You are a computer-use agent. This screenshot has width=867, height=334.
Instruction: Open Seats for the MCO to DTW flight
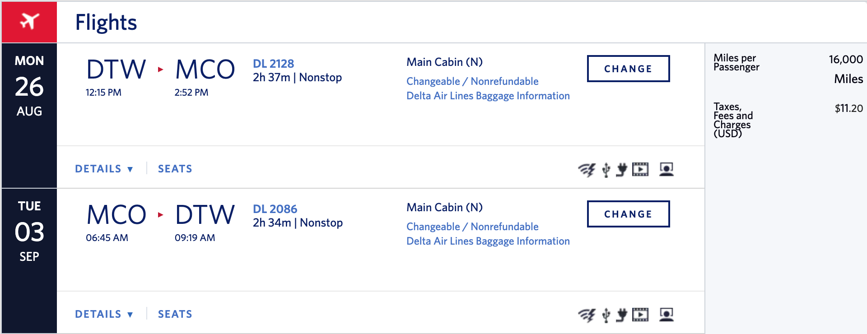pos(175,314)
